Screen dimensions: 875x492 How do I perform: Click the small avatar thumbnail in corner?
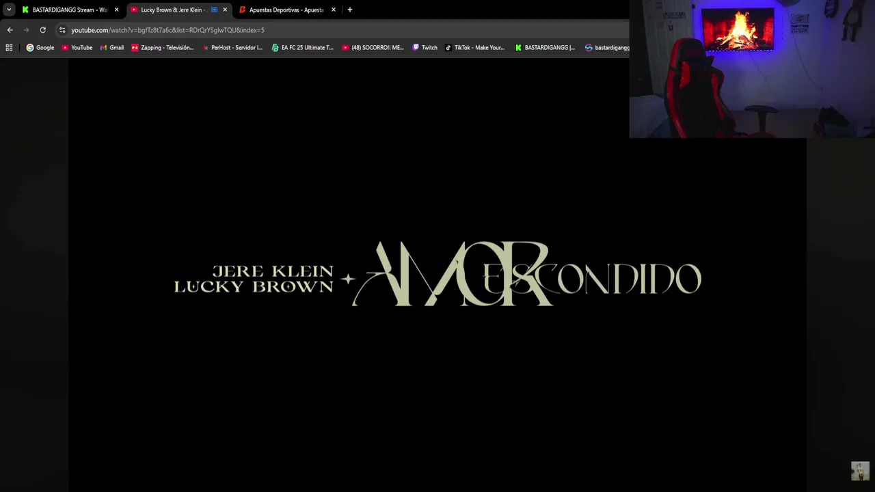tap(860, 471)
